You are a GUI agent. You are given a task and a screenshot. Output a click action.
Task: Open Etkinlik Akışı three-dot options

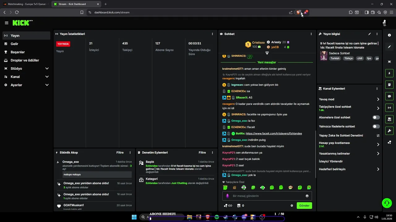(130, 153)
